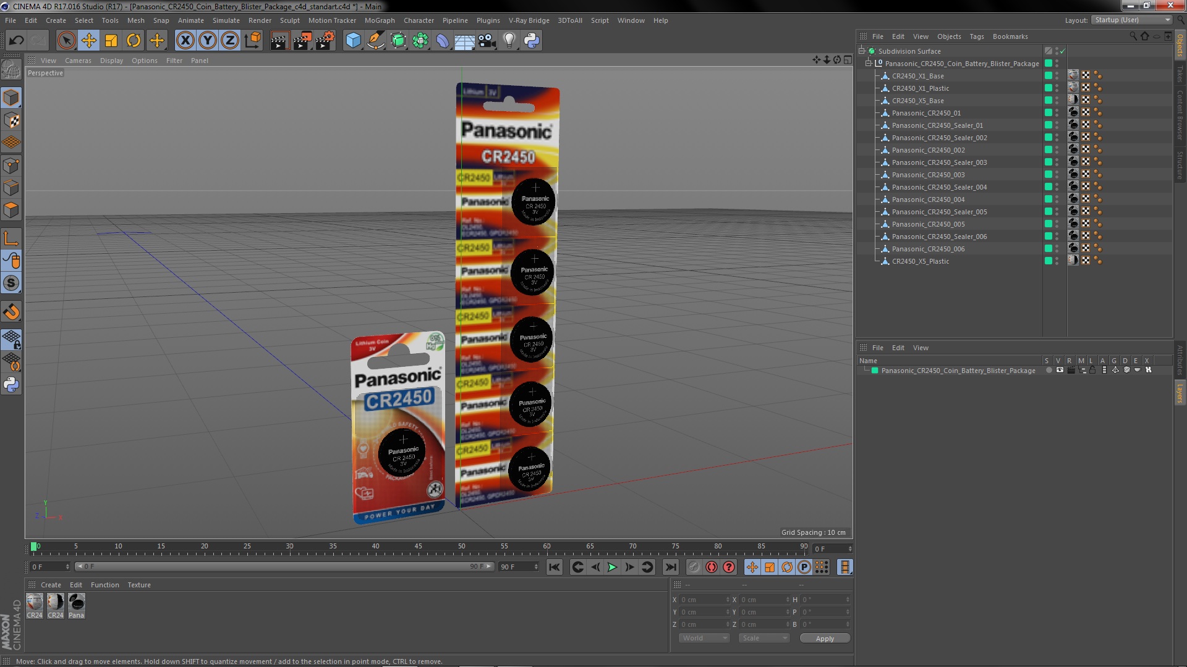Click the Undo arrow icon
This screenshot has height=667, width=1187.
click(16, 41)
